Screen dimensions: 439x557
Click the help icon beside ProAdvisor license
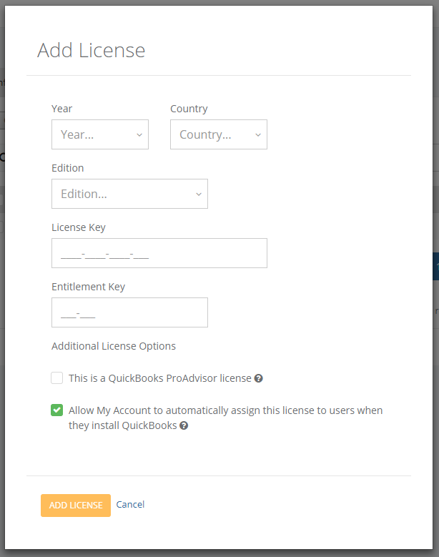click(x=259, y=378)
